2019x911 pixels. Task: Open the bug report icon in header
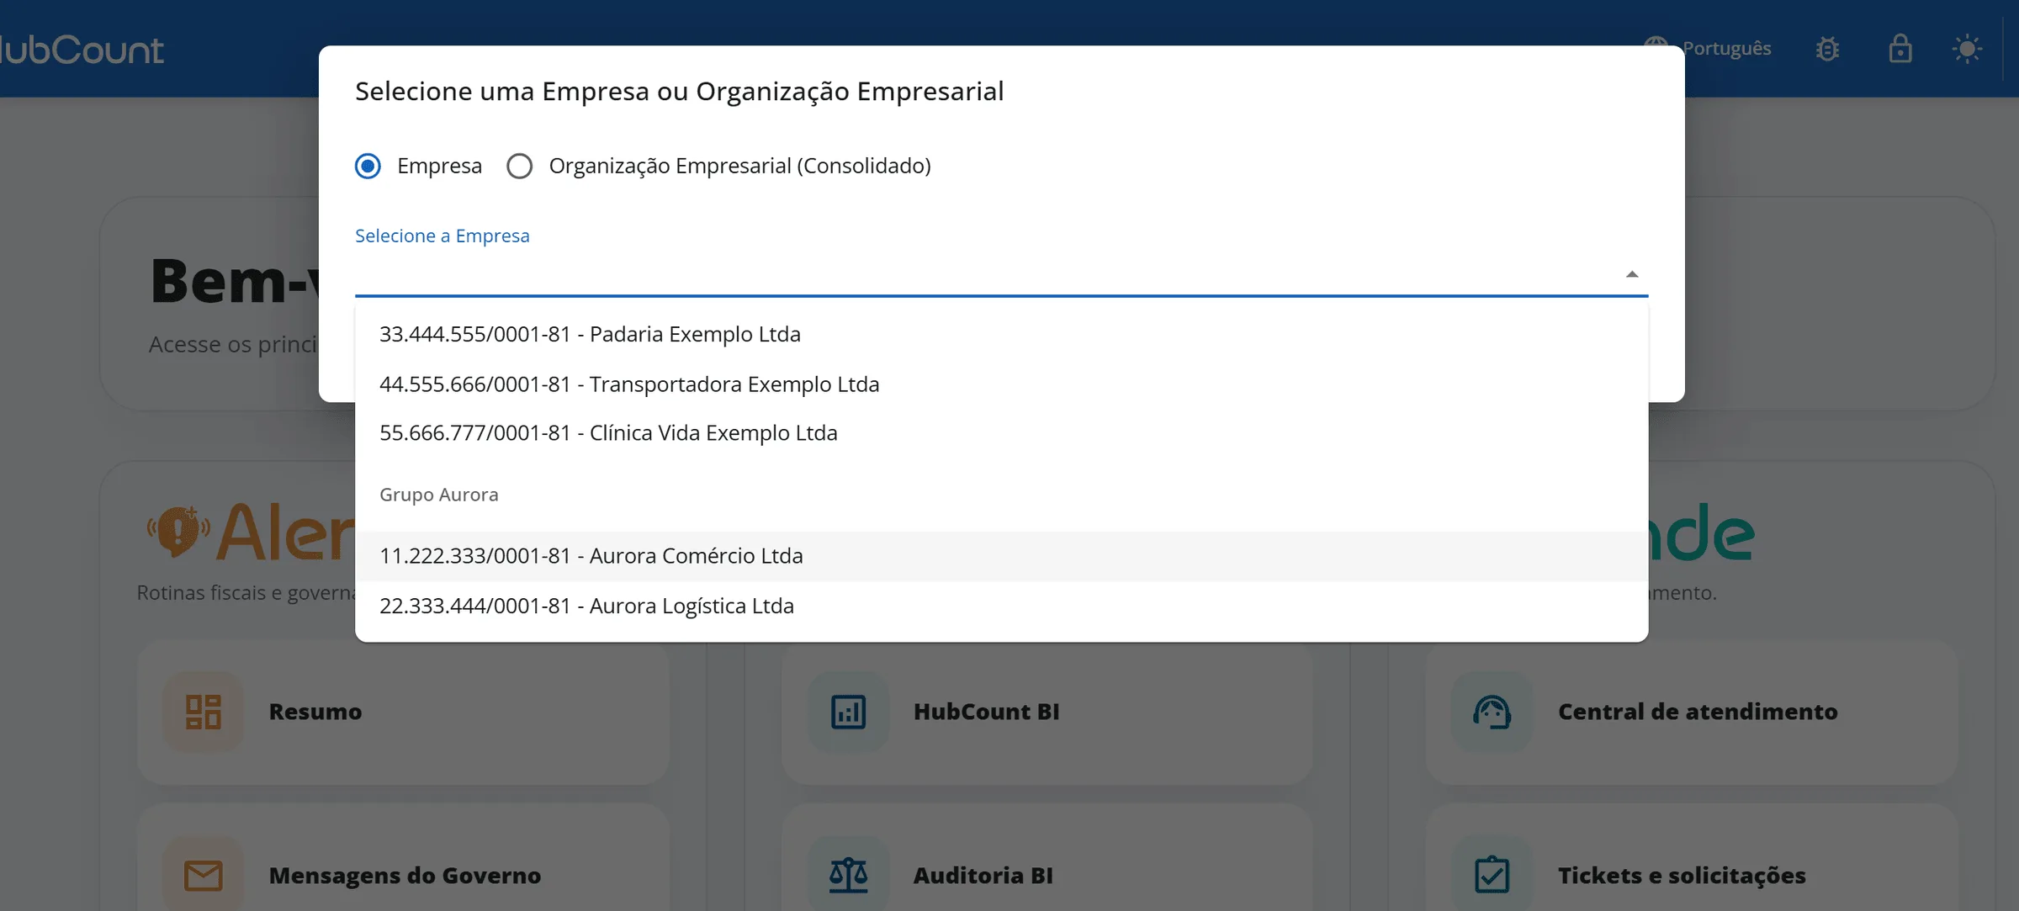tap(1827, 49)
